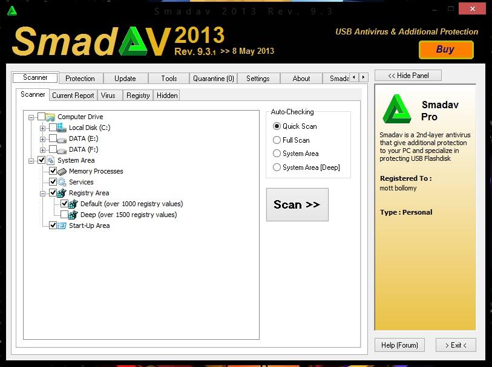Select the Memory Processes tree label
The height and width of the screenshot is (367, 492).
coord(96,171)
